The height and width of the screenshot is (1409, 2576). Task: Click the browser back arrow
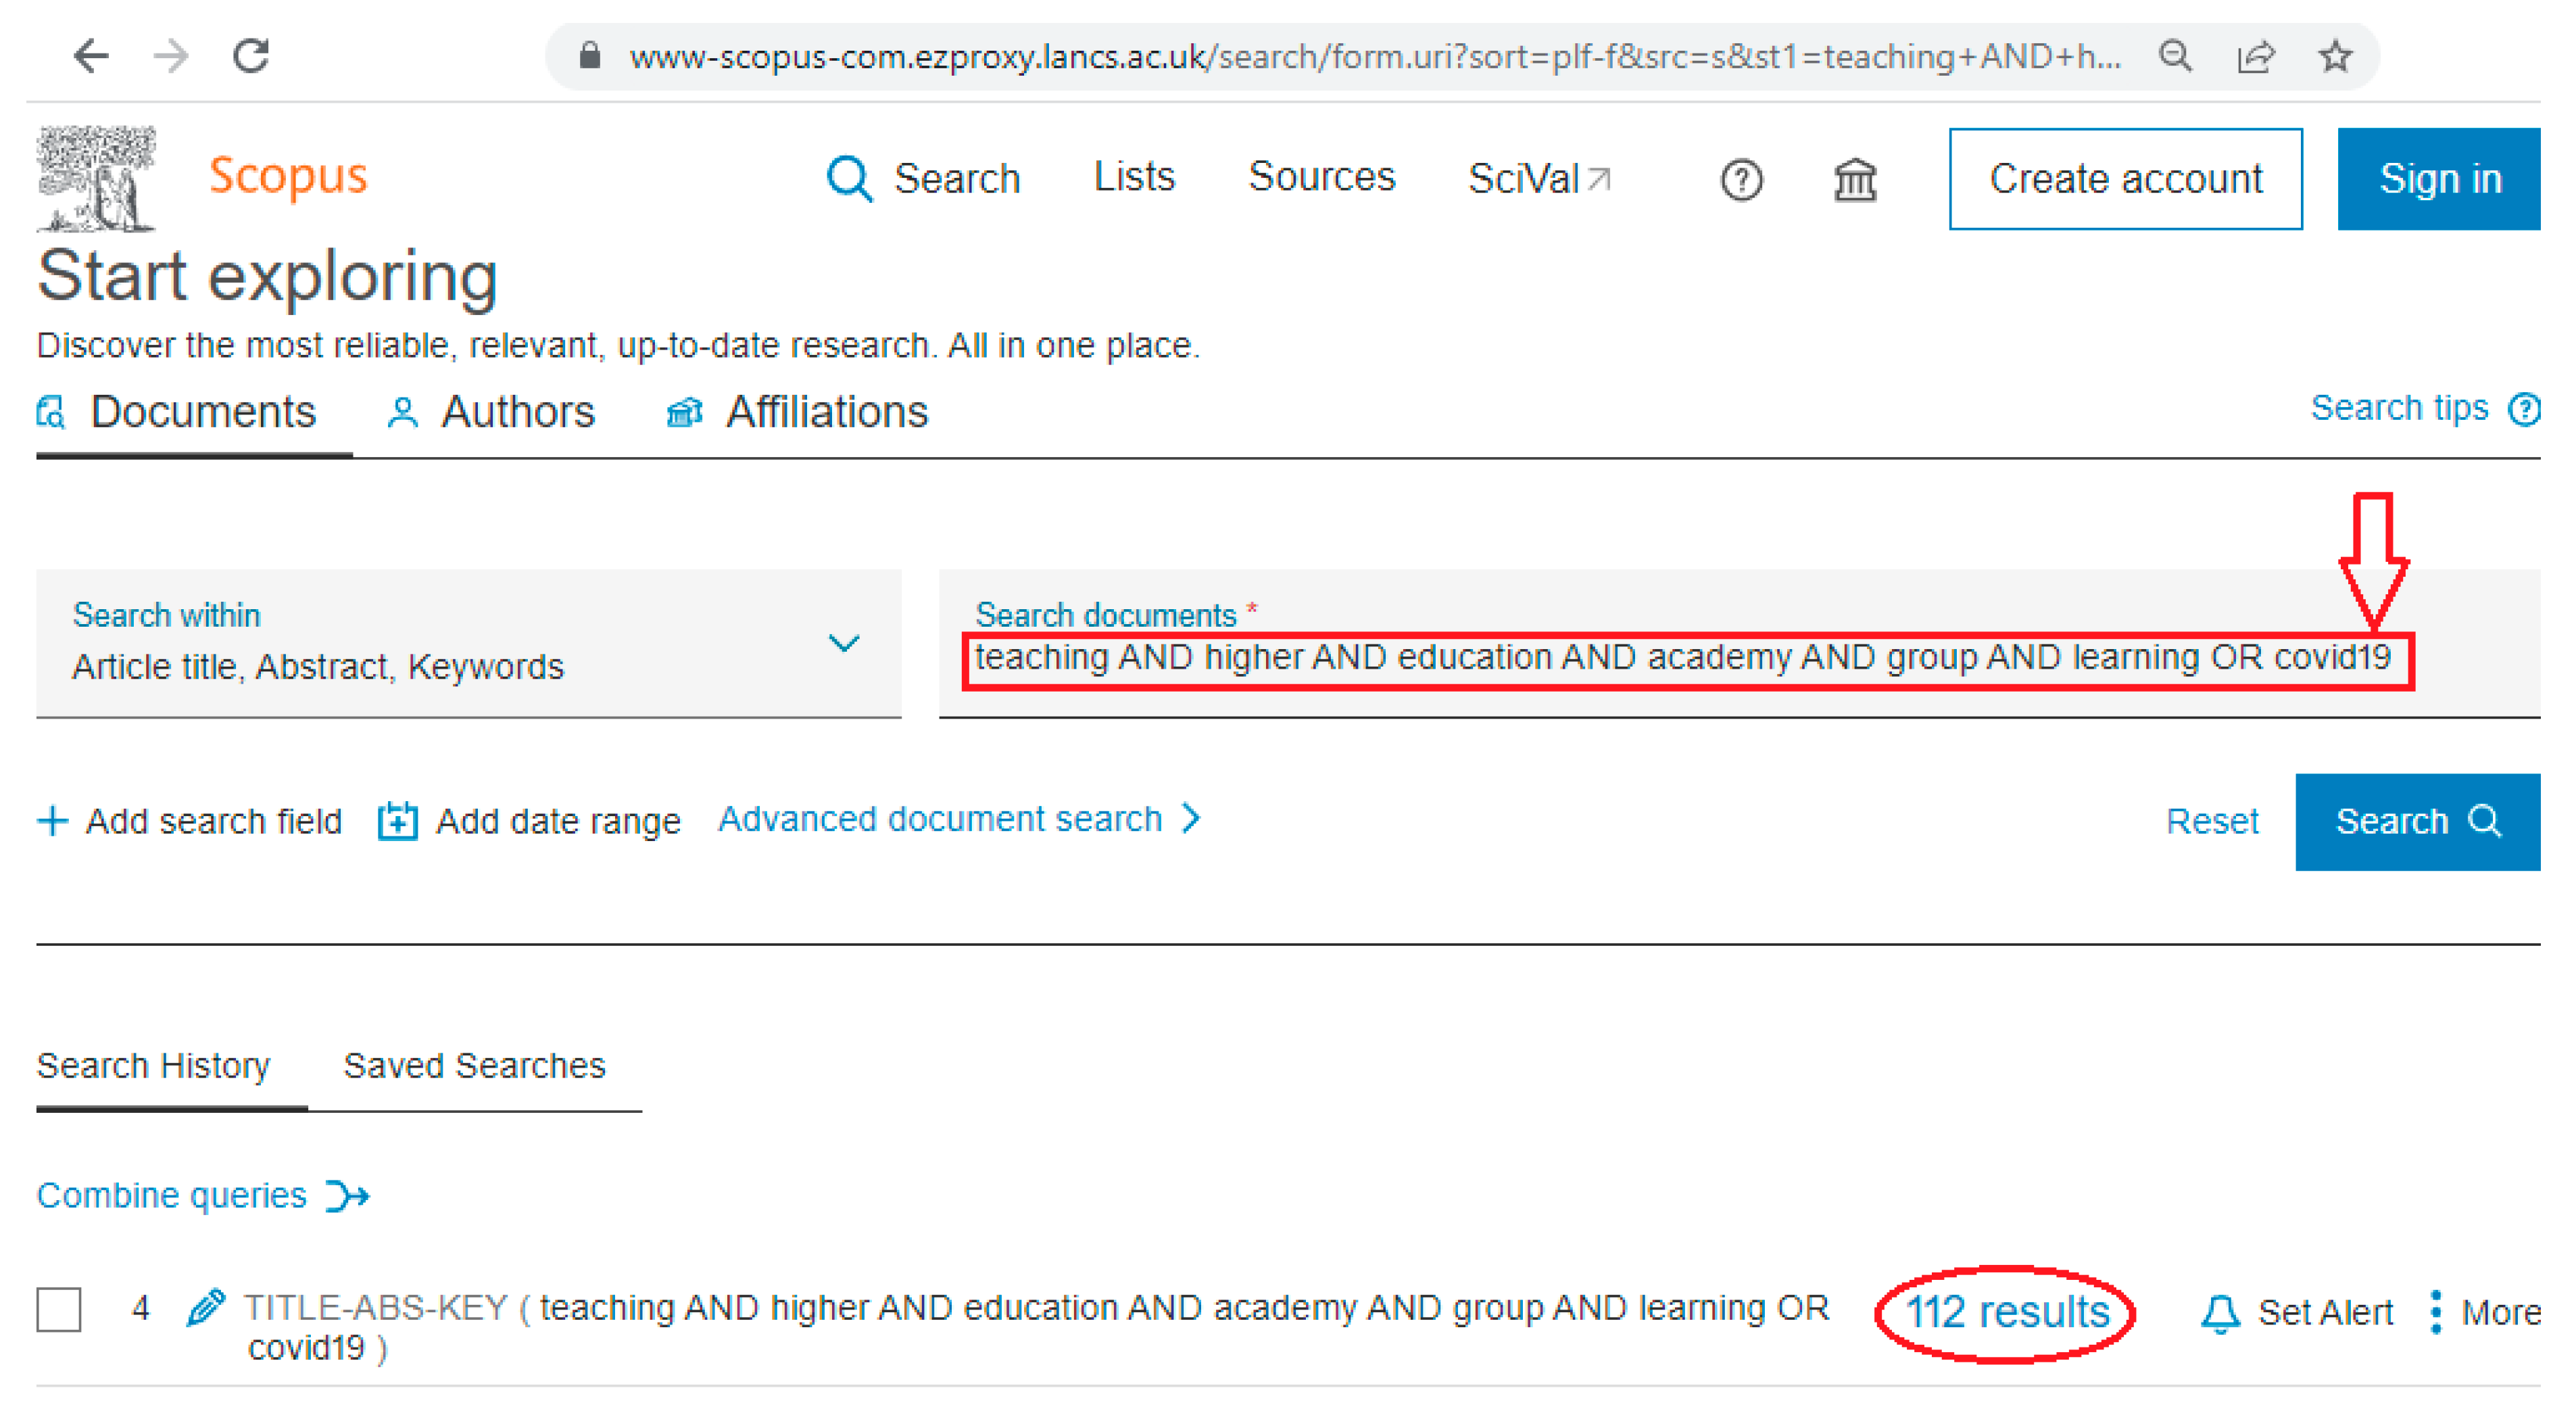click(x=91, y=56)
